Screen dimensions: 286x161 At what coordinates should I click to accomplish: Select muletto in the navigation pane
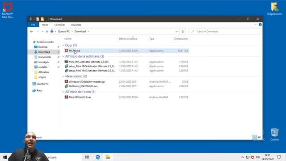click(x=43, y=67)
